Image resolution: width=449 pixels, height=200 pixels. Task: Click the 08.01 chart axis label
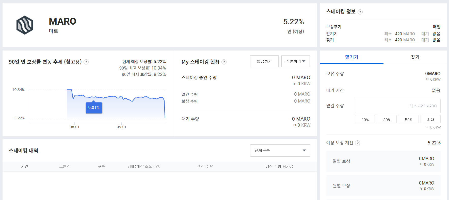tap(74, 127)
